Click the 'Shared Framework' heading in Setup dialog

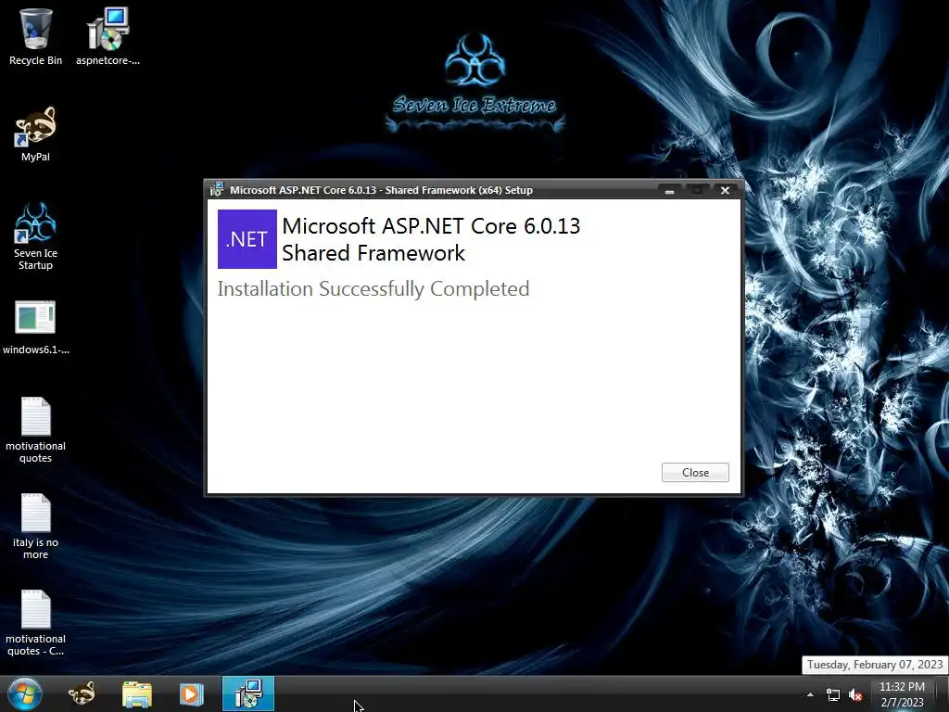pos(373,253)
